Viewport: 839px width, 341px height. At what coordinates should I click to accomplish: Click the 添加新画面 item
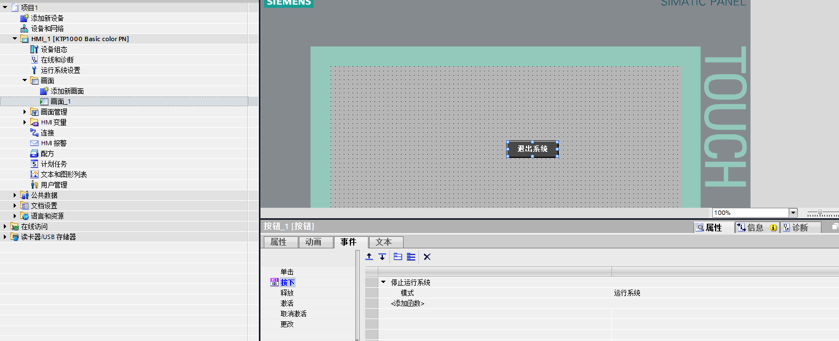tap(67, 91)
